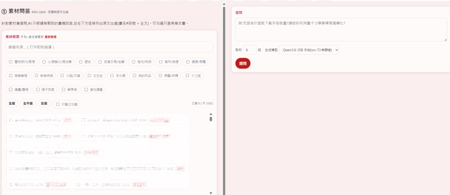Click the book list scrollbar thumb
450x195 pixels.
click(211, 119)
